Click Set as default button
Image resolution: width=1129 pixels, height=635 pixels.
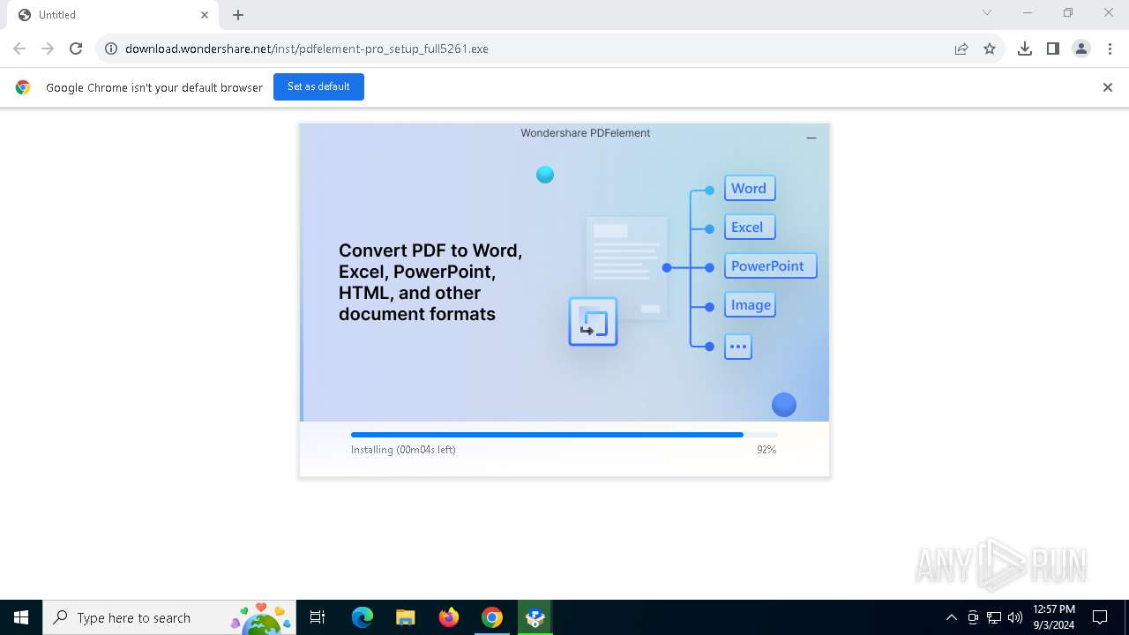coord(318,86)
